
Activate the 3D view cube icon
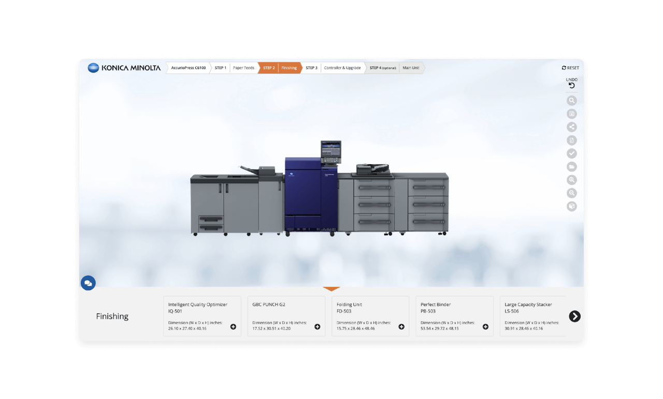click(572, 206)
